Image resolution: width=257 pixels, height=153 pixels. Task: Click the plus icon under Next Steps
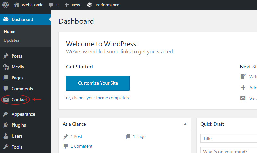click(243, 87)
